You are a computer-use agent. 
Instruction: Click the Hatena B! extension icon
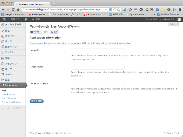135,9
